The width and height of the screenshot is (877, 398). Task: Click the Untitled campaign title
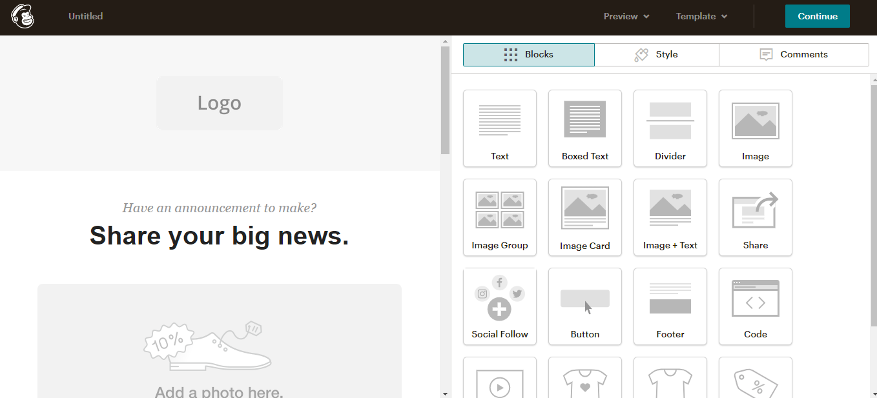point(85,16)
